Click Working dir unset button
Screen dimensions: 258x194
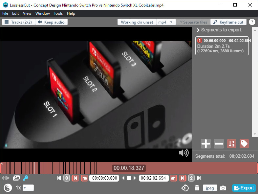pos(137,22)
